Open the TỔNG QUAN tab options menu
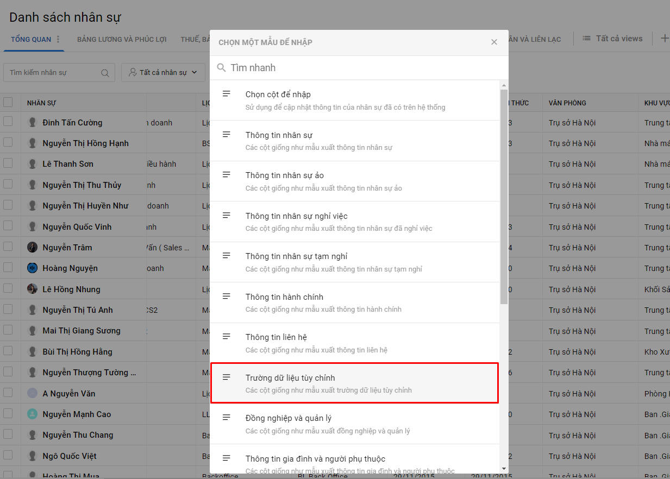This screenshot has width=670, height=479. [x=58, y=39]
